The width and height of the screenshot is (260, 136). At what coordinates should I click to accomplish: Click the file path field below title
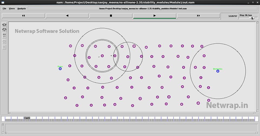point(143,9)
